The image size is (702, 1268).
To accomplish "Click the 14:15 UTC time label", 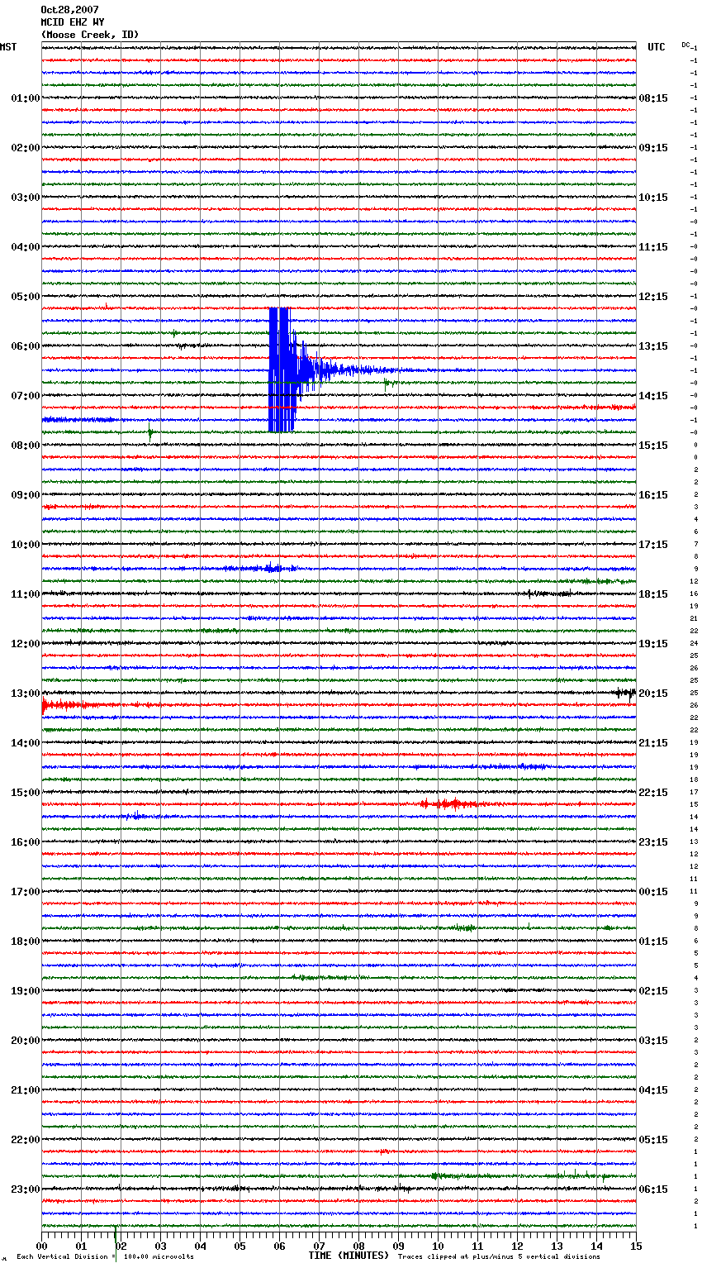I will [653, 396].
